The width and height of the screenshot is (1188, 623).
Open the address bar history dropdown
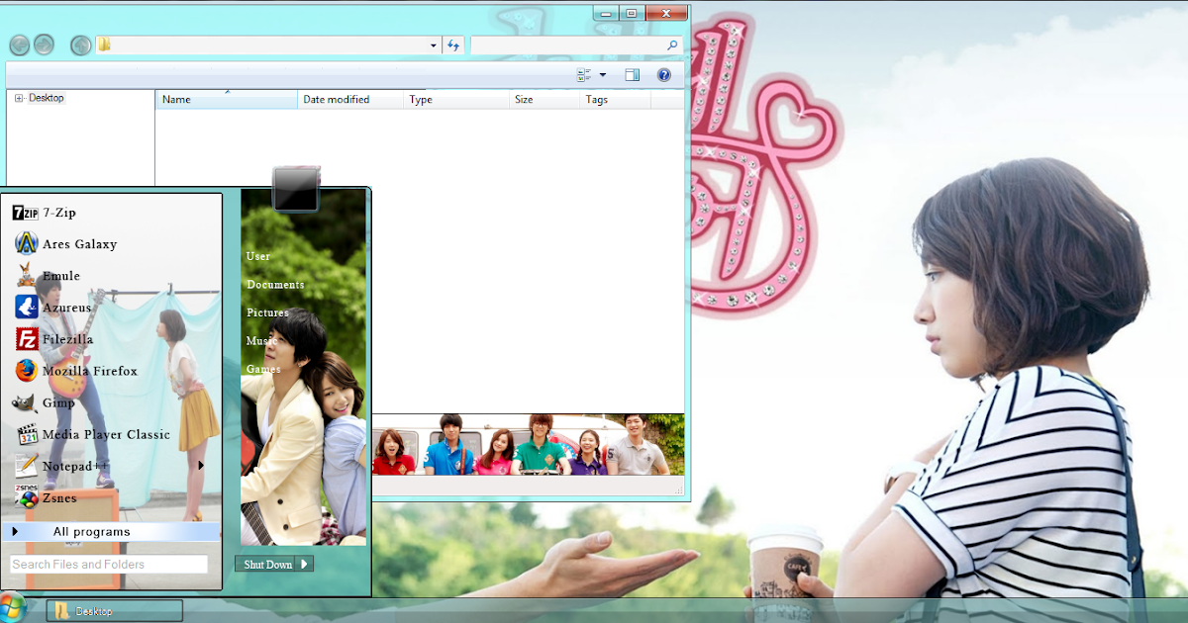click(433, 44)
